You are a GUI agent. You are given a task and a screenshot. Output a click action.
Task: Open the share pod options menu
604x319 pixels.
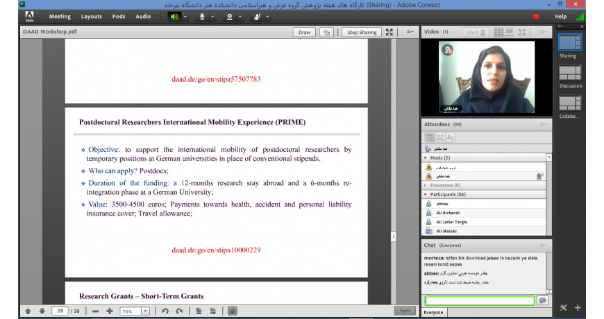(x=410, y=32)
